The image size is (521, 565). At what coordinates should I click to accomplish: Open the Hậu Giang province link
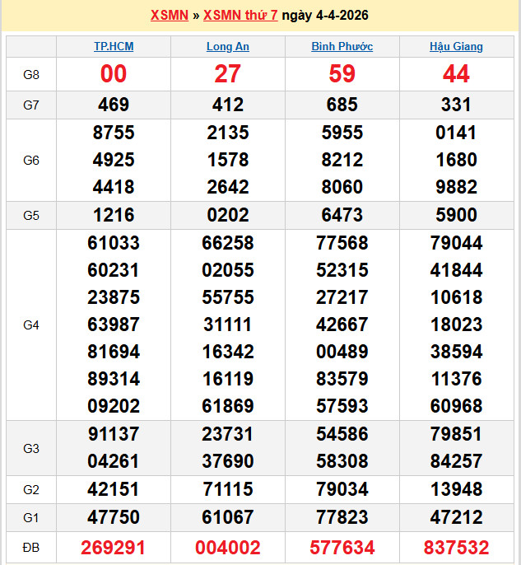tap(456, 47)
